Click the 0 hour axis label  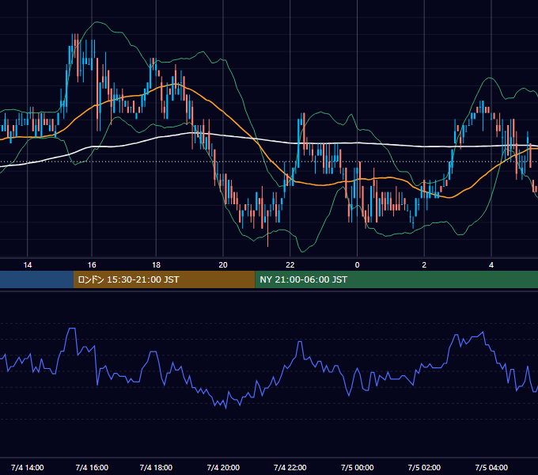click(357, 265)
